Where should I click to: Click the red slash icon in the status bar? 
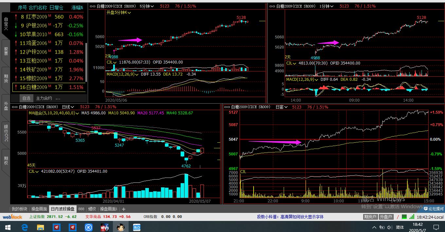(x=398, y=217)
